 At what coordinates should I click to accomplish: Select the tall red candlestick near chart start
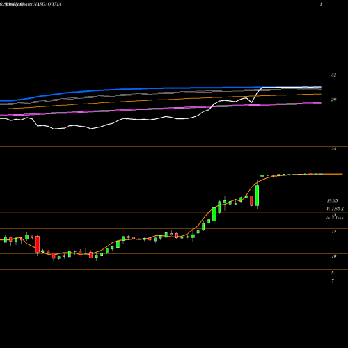38,244
